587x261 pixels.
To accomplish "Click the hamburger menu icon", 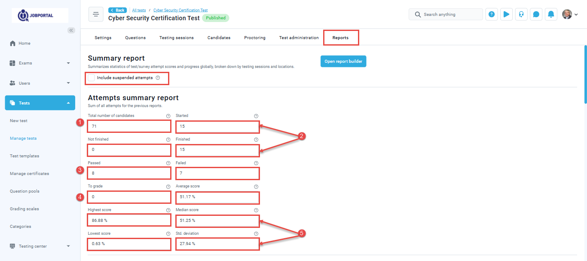I will (x=96, y=14).
